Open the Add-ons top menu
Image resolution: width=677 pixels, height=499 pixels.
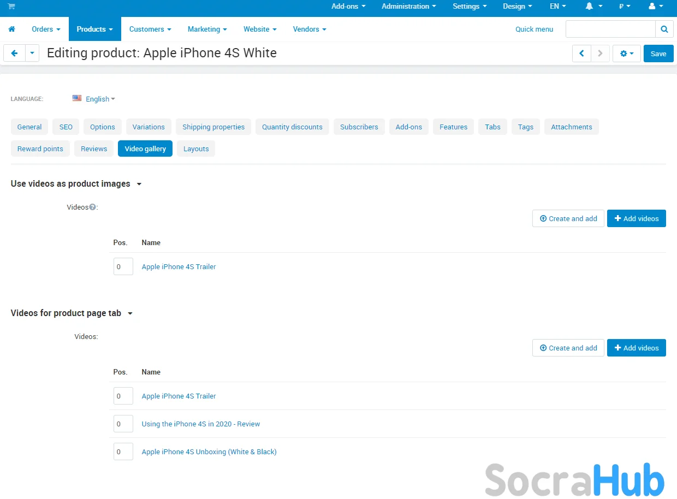tap(348, 7)
